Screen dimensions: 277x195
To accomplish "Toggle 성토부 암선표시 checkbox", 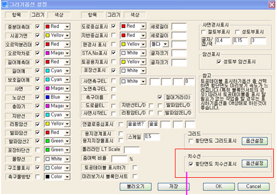I will pyautogui.click(x=219, y=62).
